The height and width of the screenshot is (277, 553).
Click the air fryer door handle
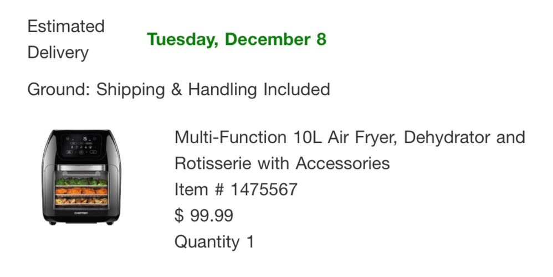point(81,167)
